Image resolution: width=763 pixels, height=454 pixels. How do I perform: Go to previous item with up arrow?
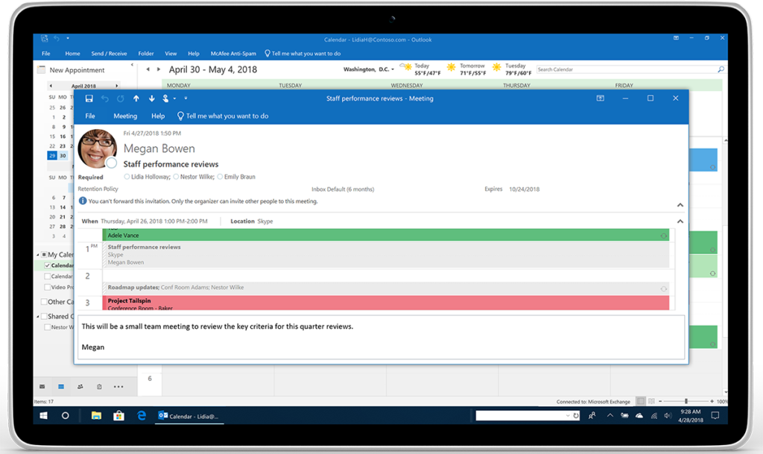[x=136, y=98]
